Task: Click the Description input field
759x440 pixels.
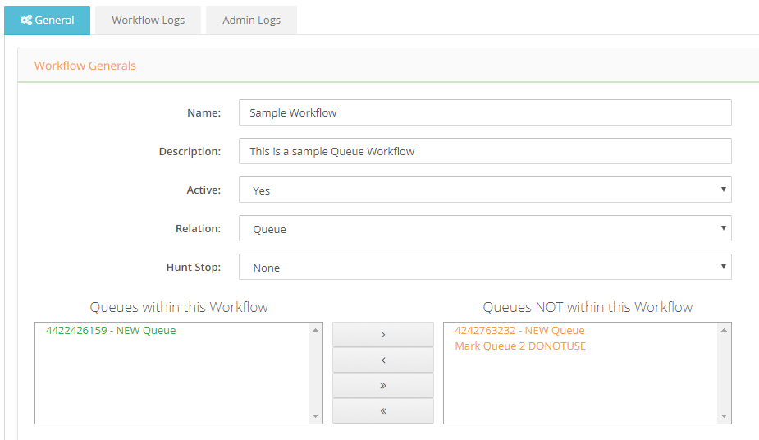Action: 484,151
